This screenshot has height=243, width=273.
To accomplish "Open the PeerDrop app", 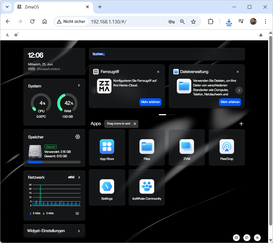I will pyautogui.click(x=227, y=147).
